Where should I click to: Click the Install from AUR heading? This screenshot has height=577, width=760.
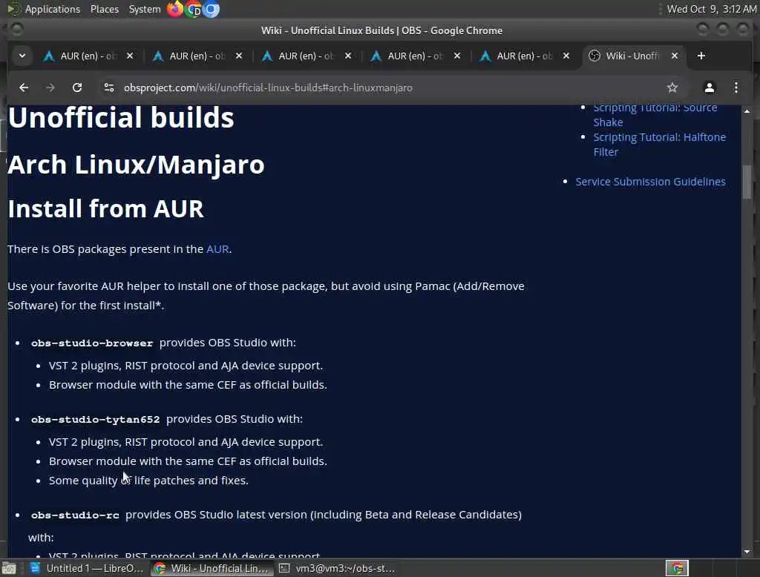[105, 209]
